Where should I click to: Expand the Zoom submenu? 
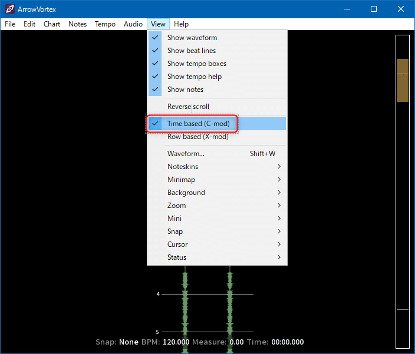coord(217,206)
